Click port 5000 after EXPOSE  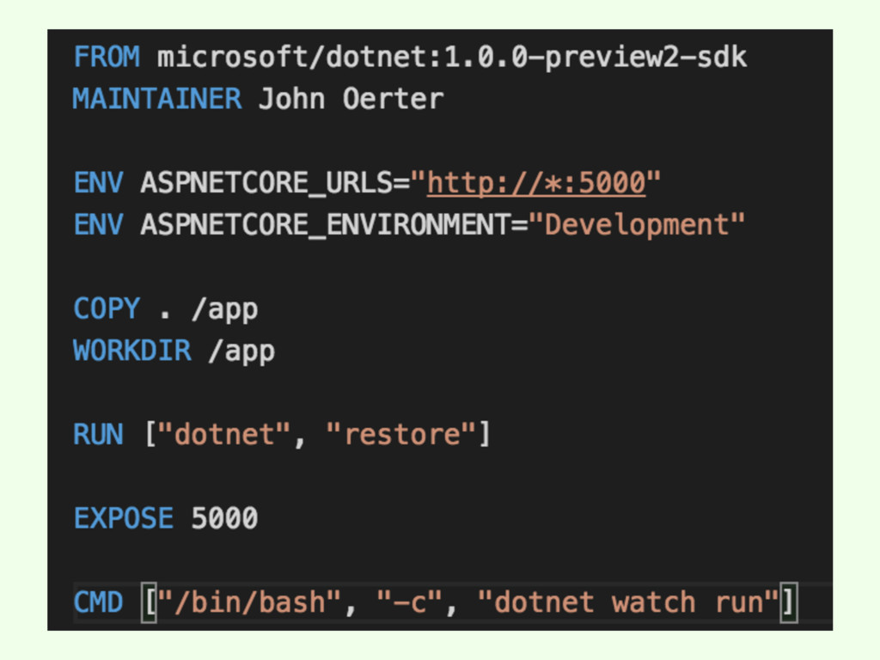[224, 518]
